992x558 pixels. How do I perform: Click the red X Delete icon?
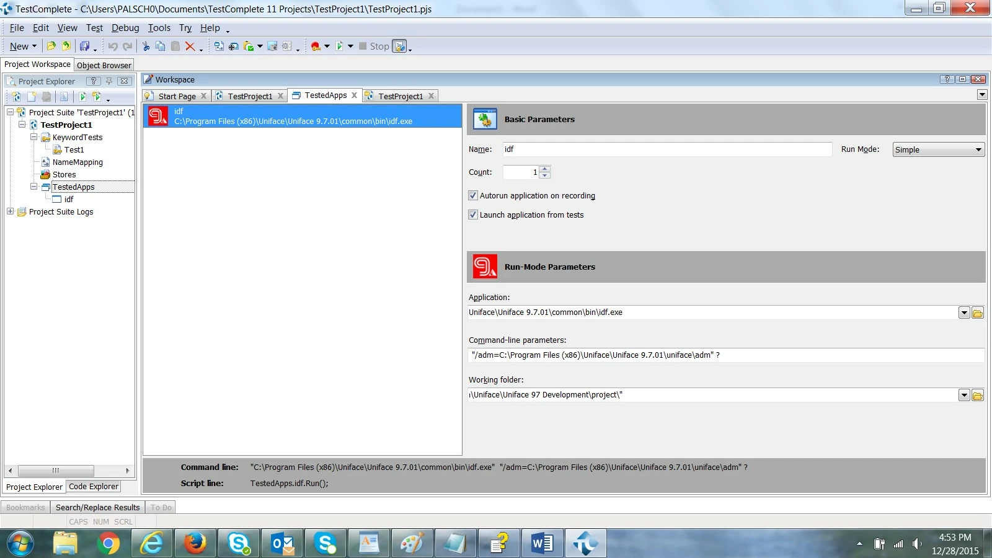pos(190,46)
